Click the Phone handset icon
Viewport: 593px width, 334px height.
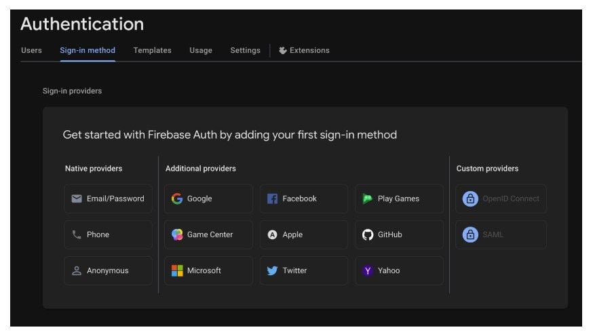pyautogui.click(x=77, y=234)
